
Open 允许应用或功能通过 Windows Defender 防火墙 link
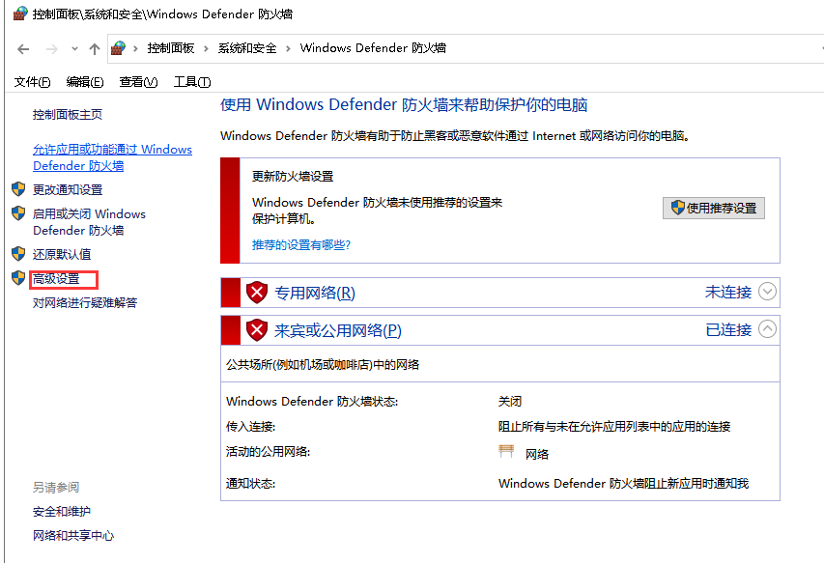(112, 157)
